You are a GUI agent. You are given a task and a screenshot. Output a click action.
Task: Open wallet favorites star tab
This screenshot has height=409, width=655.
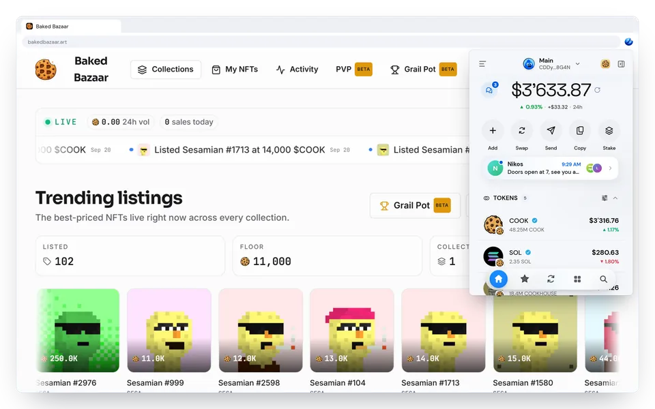coord(525,279)
